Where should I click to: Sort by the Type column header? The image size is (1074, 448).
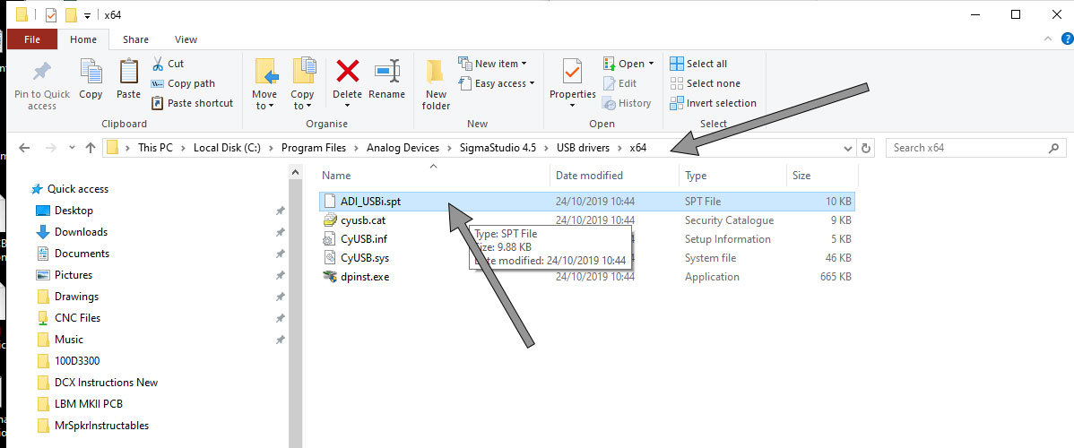click(695, 176)
